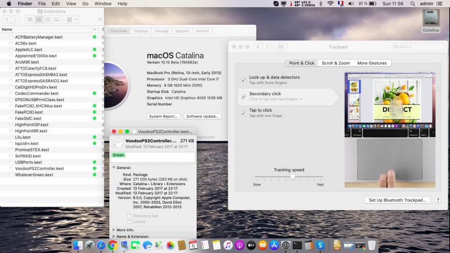
Task: Open the Go menu in menu bar
Action: pos(85,4)
